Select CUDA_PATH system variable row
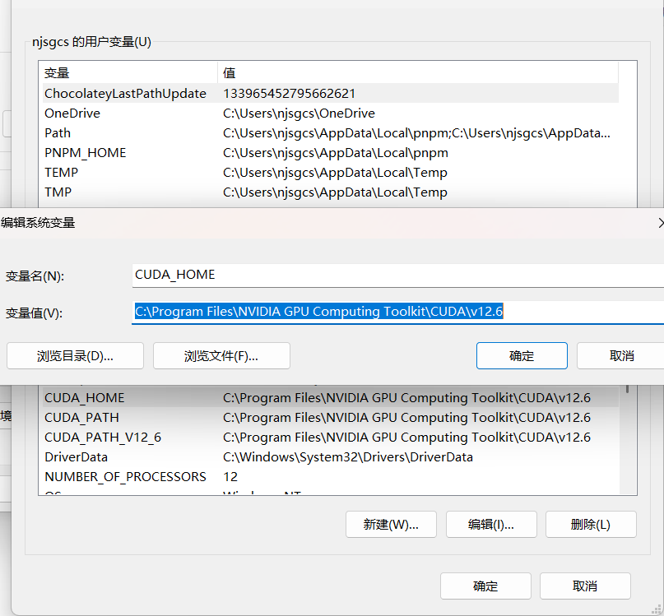Screen dimensions: 664x616 [330, 418]
